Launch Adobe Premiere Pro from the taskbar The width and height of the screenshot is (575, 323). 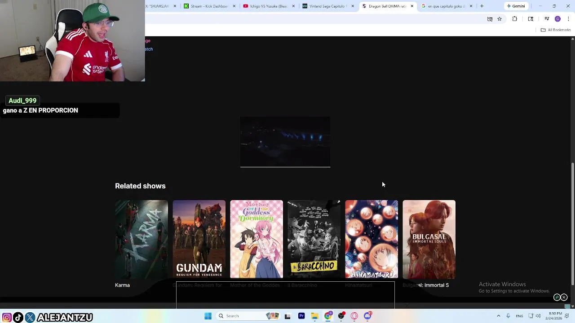tap(301, 316)
